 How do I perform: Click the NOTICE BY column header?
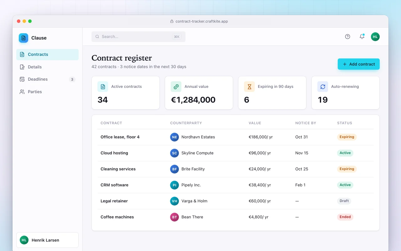[x=306, y=123]
